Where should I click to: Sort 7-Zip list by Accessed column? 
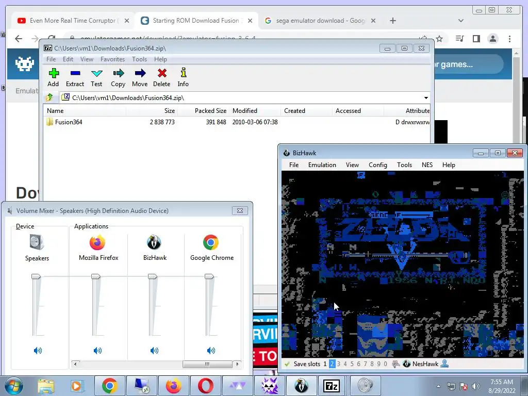coord(358,111)
